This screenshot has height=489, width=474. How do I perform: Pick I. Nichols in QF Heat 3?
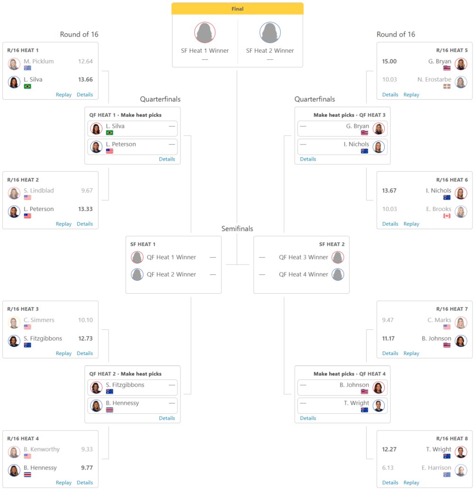click(342, 147)
